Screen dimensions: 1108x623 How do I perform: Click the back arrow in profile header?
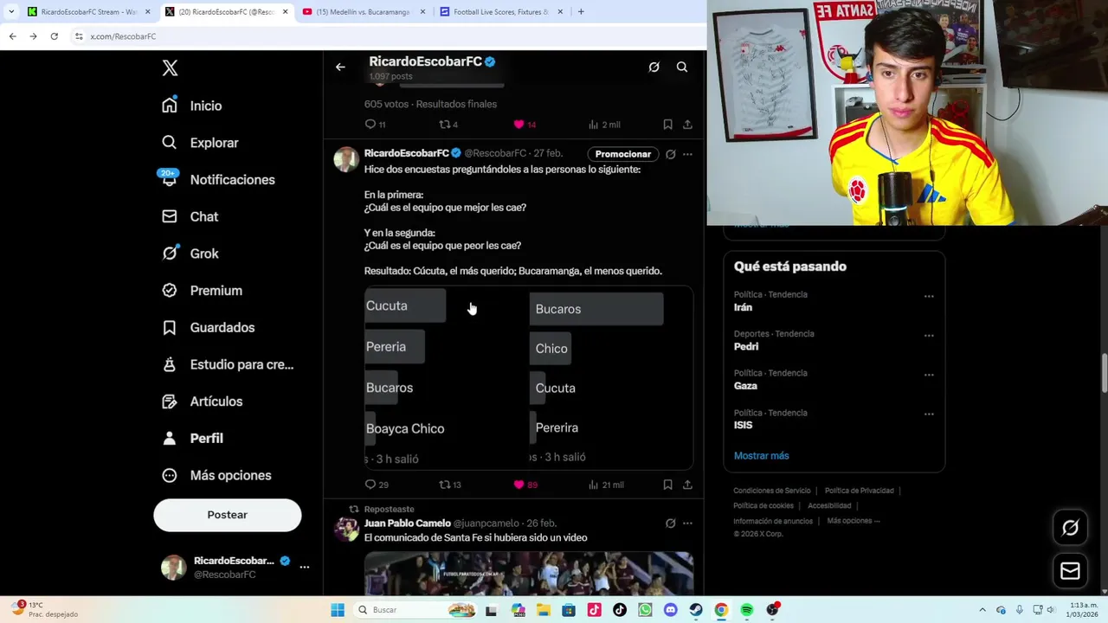coord(340,67)
